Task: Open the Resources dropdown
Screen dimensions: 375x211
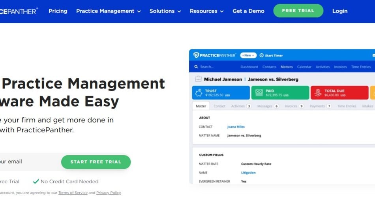Action: [206, 11]
